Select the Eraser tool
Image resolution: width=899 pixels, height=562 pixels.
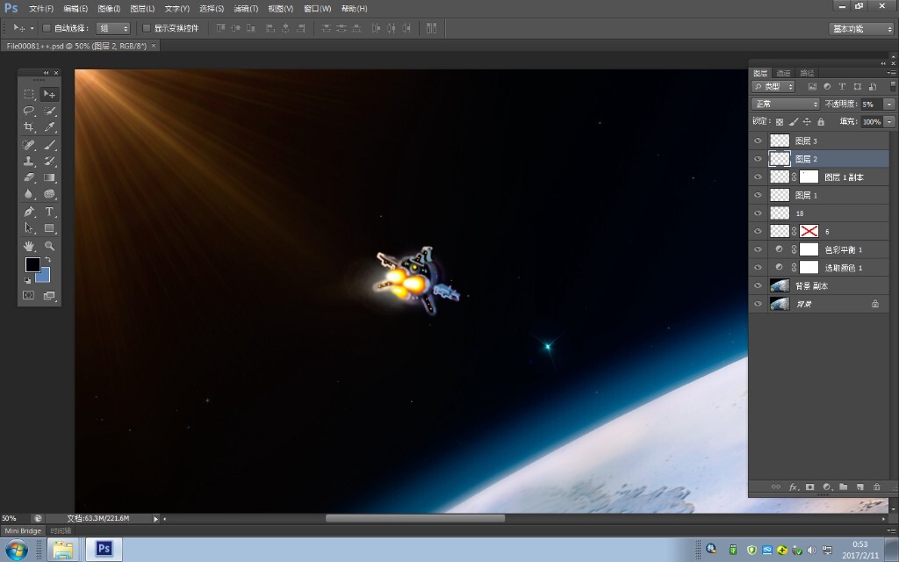click(29, 177)
